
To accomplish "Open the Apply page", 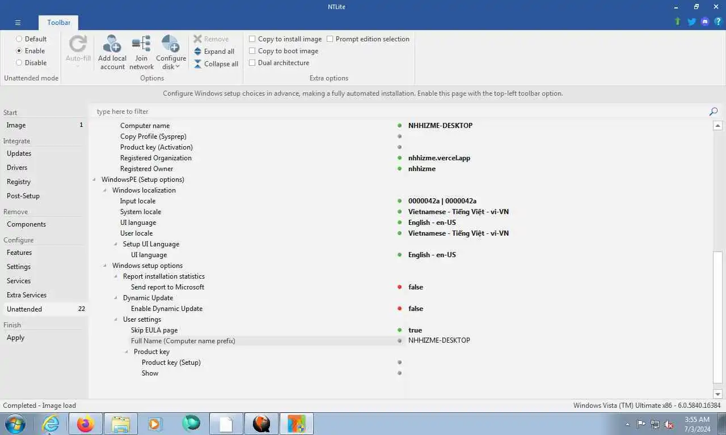I will coord(44,338).
